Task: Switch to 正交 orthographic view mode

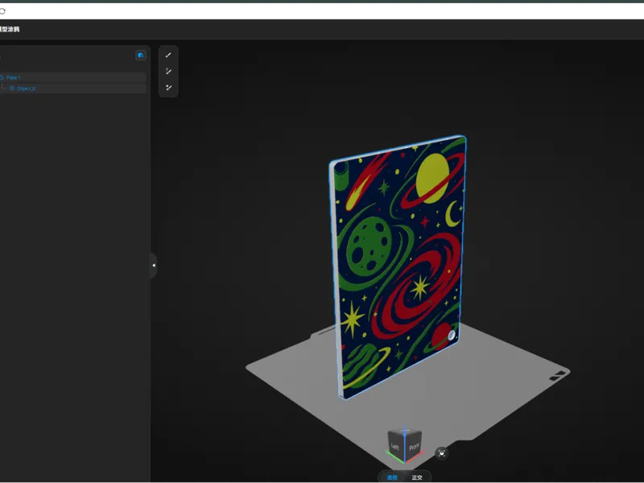Action: pyautogui.click(x=417, y=477)
